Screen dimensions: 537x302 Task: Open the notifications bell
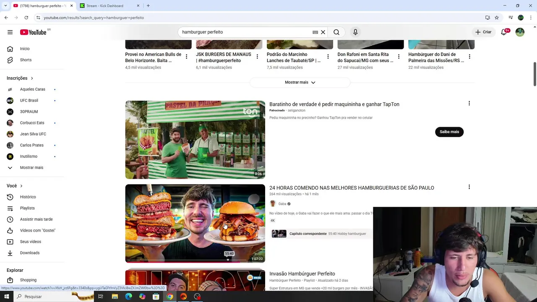(x=504, y=32)
